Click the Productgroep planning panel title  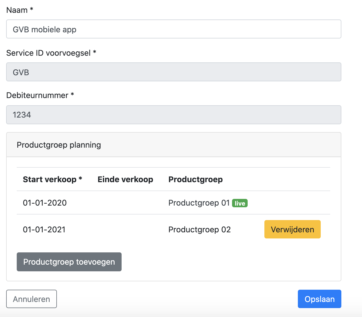[59, 145]
